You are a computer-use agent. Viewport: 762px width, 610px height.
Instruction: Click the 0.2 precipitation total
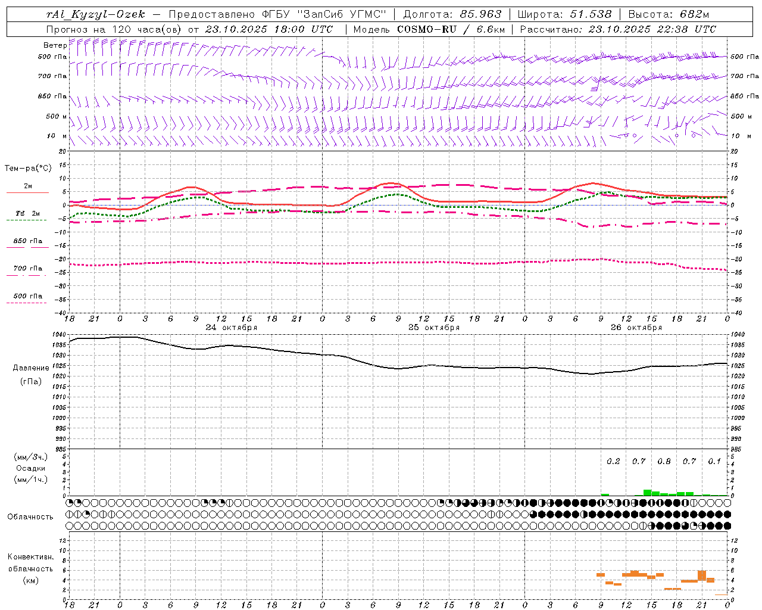[x=613, y=461]
